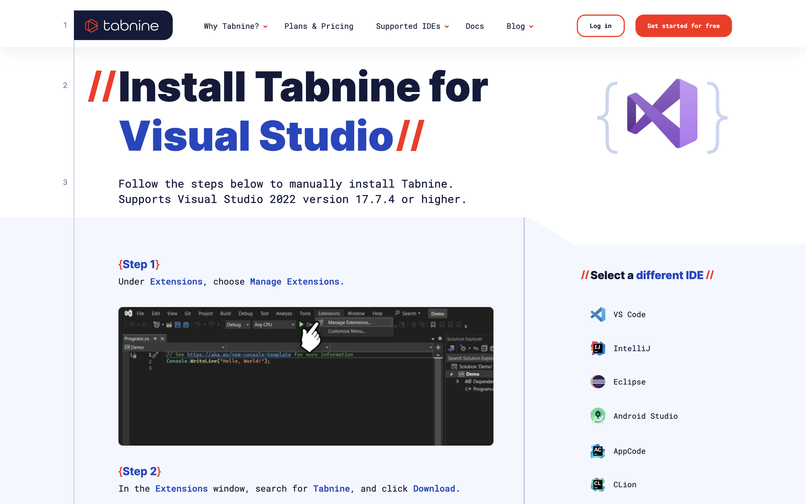Open the Eclipse IDE icon

[x=598, y=382]
